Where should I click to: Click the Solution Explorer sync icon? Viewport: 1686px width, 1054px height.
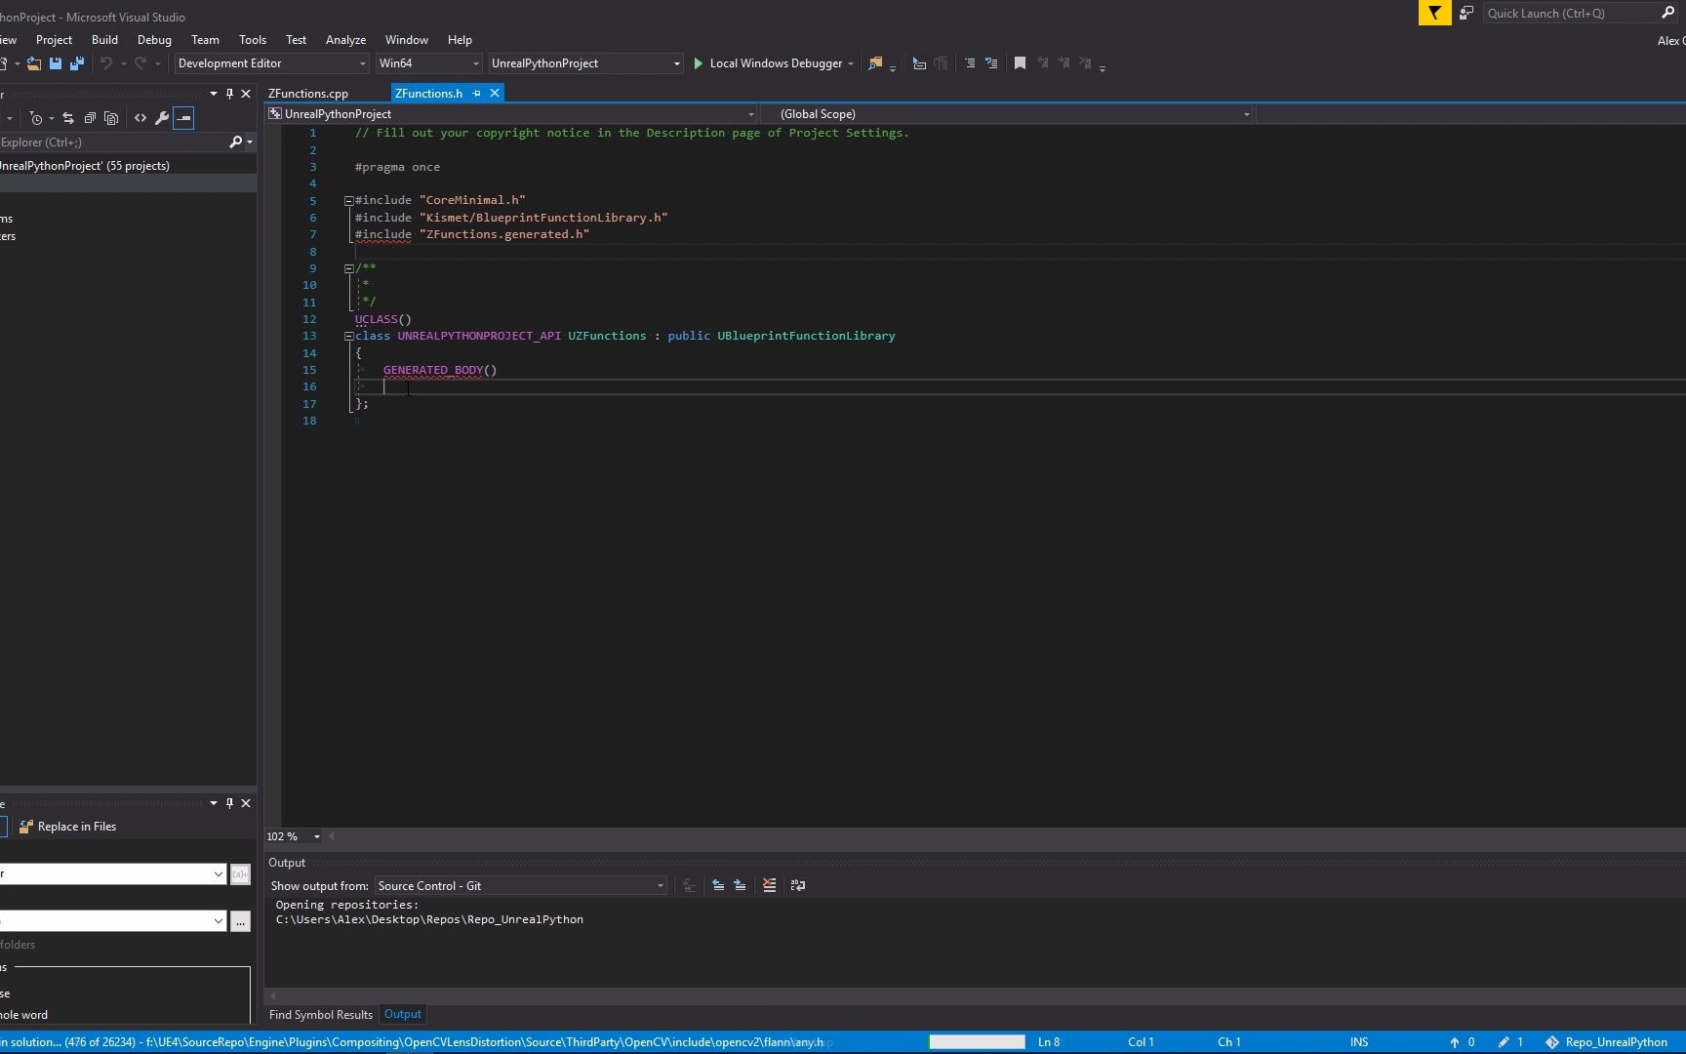tap(68, 118)
